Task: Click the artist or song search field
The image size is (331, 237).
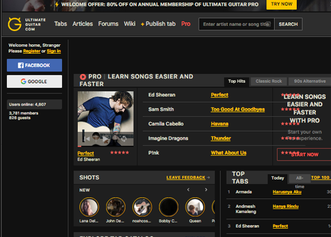Action: pyautogui.click(x=237, y=24)
